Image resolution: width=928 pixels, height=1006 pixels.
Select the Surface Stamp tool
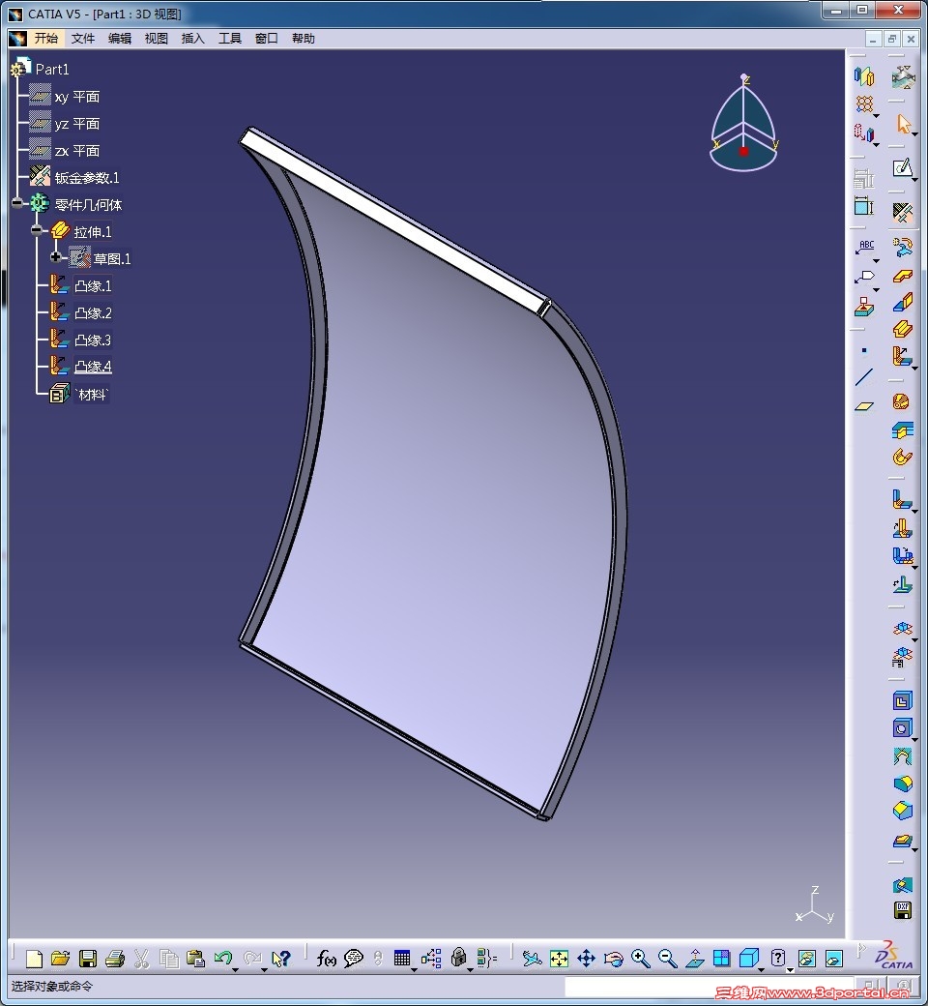tap(902, 840)
